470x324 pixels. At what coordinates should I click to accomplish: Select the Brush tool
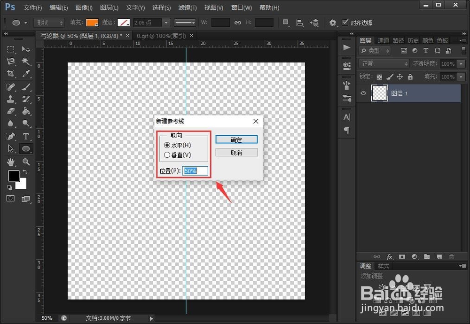(x=26, y=87)
